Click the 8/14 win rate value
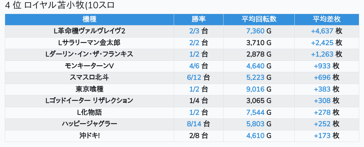This screenshot has height=147, width=364. pos(194,124)
